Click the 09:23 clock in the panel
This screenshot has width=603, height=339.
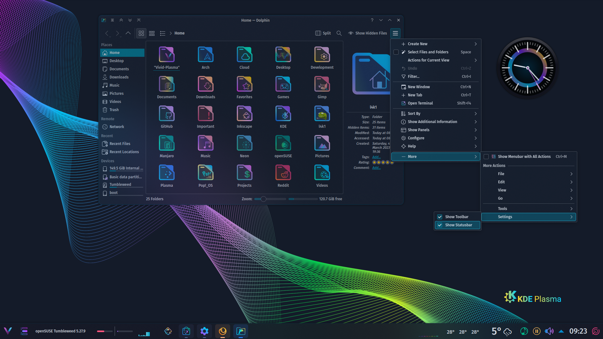tap(578, 331)
